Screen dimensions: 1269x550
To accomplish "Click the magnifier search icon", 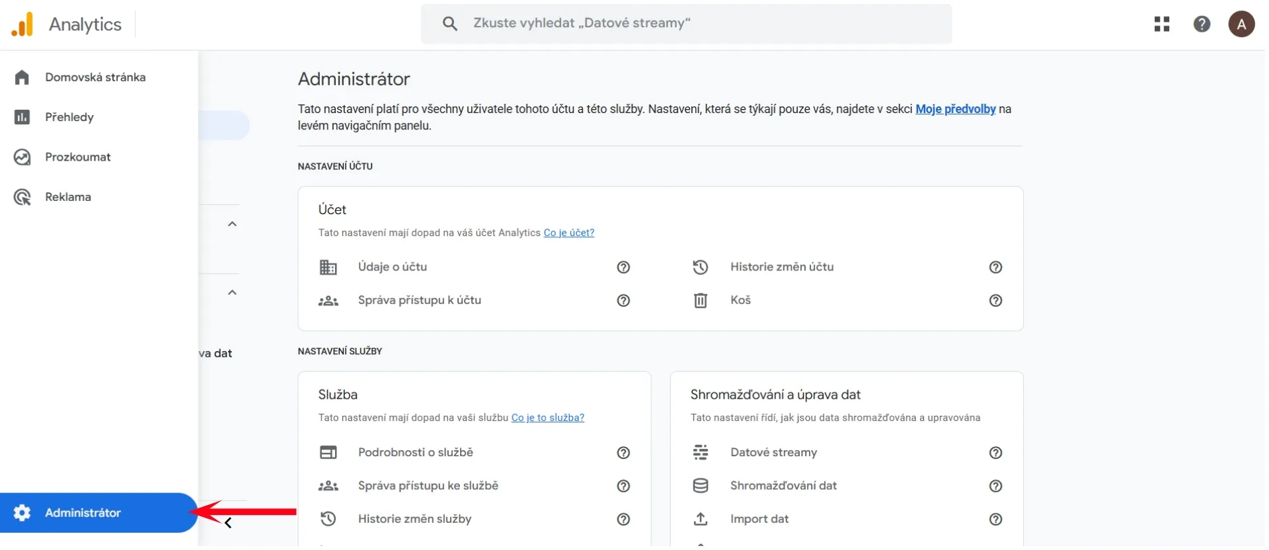I will click(x=450, y=24).
